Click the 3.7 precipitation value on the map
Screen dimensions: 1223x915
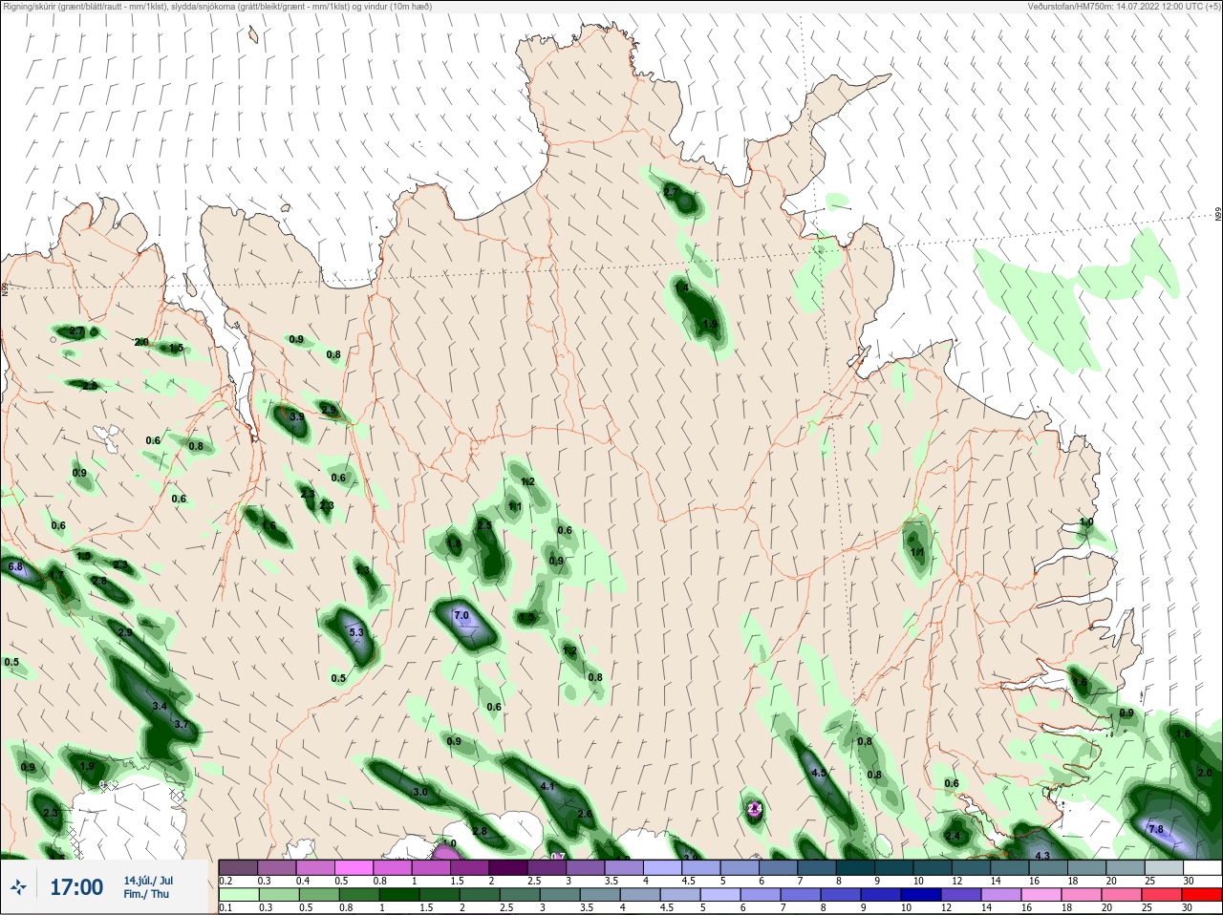pos(182,725)
